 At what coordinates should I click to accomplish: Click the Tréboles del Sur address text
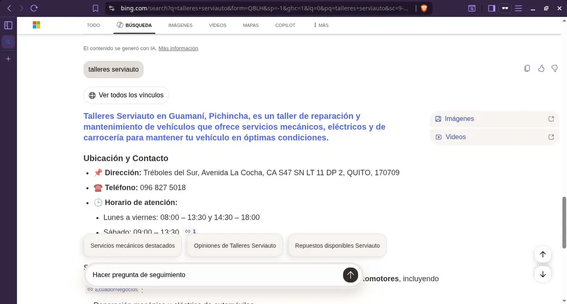(x=271, y=173)
